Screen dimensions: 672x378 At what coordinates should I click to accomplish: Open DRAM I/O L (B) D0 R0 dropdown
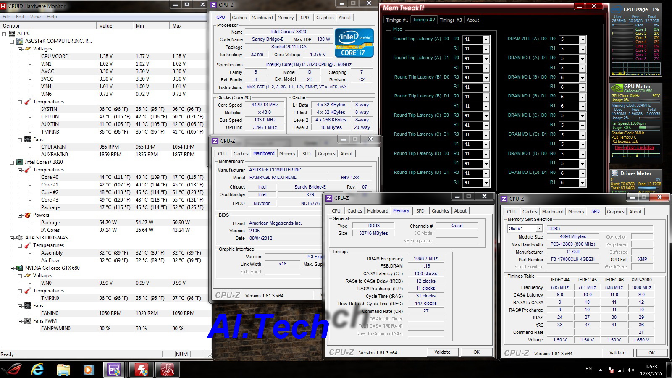pos(583,78)
